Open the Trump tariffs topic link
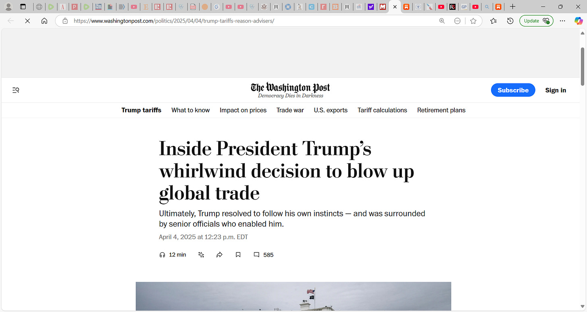Image resolution: width=587 pixels, height=312 pixels. pyautogui.click(x=142, y=110)
